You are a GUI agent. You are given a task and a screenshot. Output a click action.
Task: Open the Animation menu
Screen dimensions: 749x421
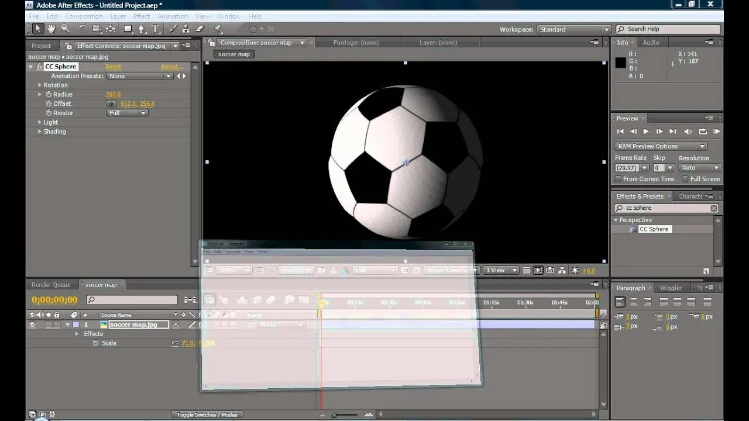[173, 16]
